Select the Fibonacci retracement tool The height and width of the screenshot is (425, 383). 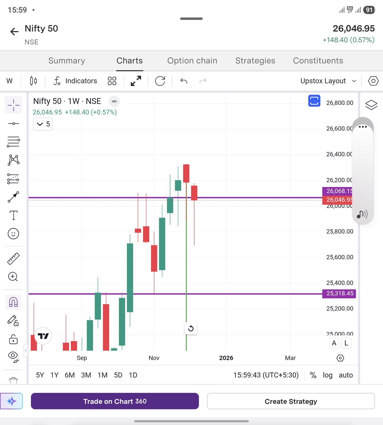13,142
